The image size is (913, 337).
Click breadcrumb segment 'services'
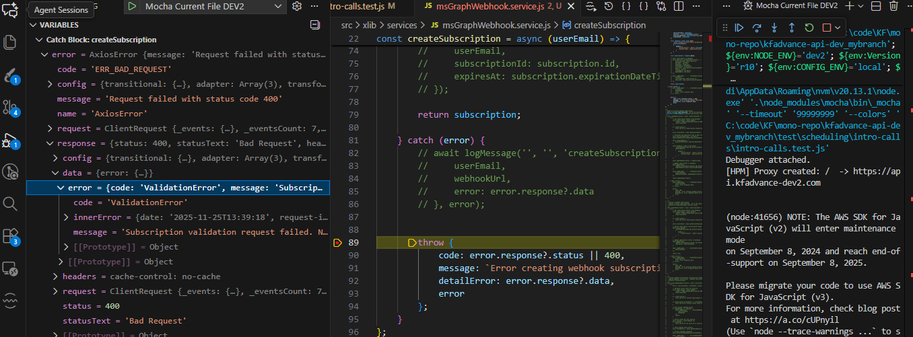click(x=403, y=25)
